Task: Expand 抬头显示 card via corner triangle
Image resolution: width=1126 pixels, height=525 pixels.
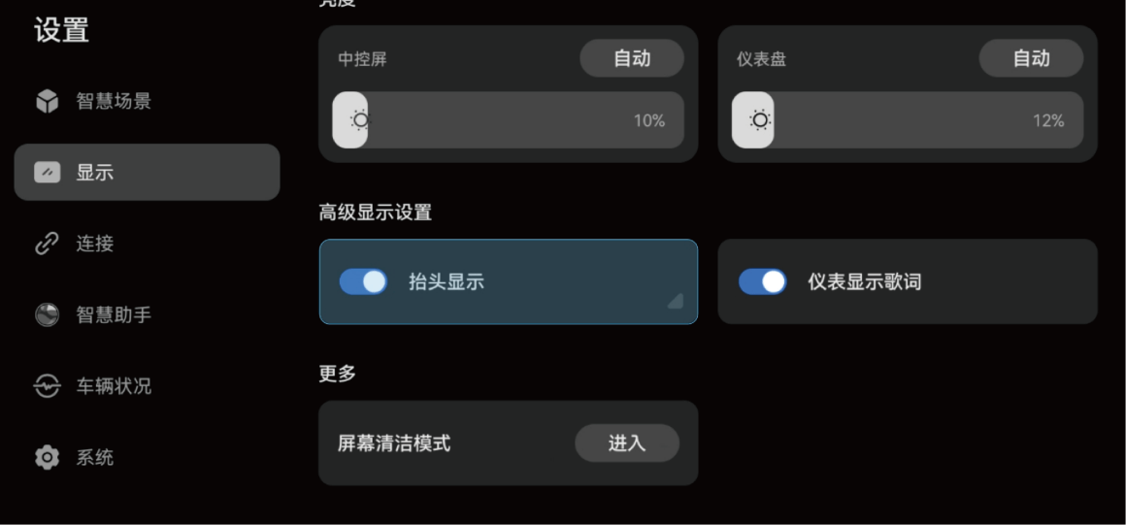Action: pyautogui.click(x=675, y=301)
